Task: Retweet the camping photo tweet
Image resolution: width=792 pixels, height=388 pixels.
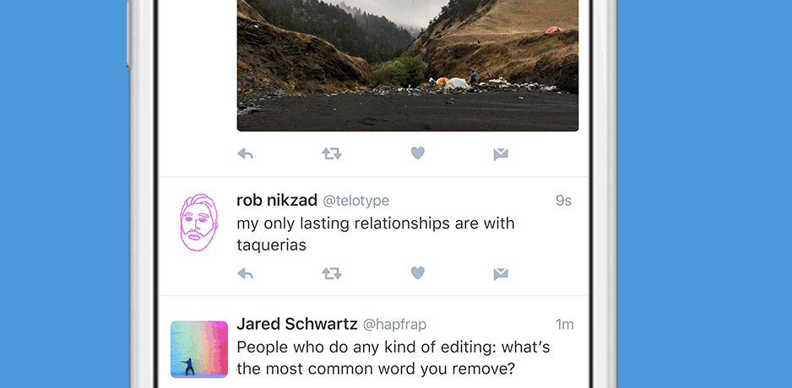Action: pyautogui.click(x=331, y=154)
